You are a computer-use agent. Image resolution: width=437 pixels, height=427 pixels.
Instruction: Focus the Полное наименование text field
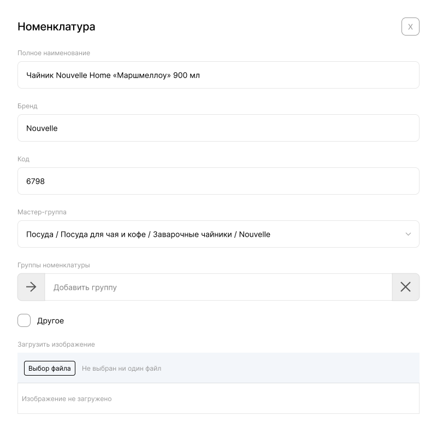point(218,75)
